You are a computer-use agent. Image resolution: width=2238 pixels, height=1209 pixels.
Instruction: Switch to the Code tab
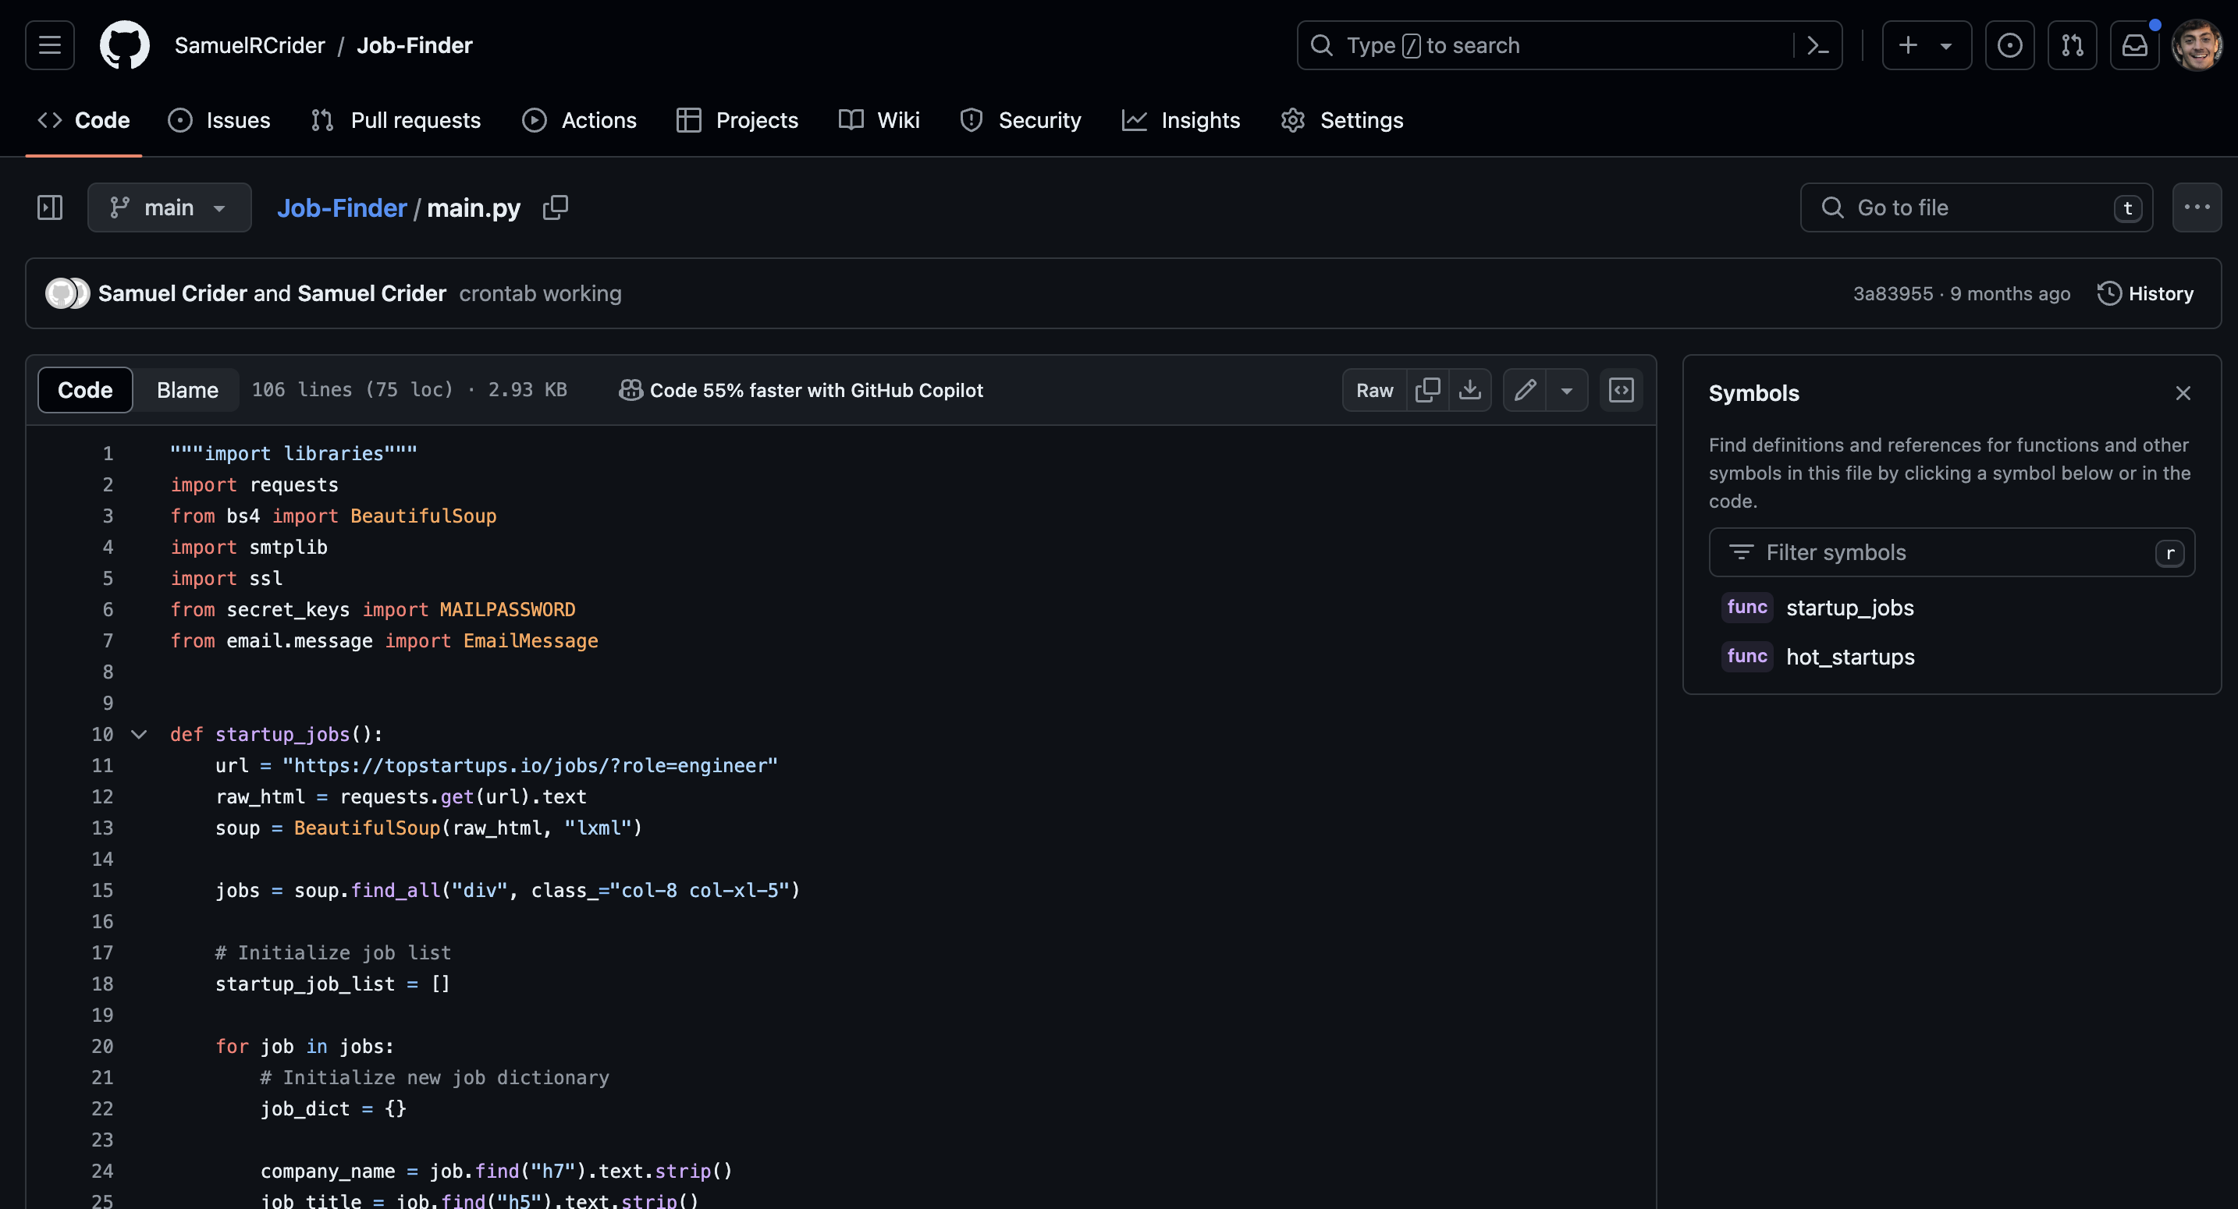tap(83, 120)
